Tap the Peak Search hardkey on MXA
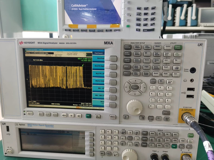The height and width of the screenshot is (160, 214). 157,54
